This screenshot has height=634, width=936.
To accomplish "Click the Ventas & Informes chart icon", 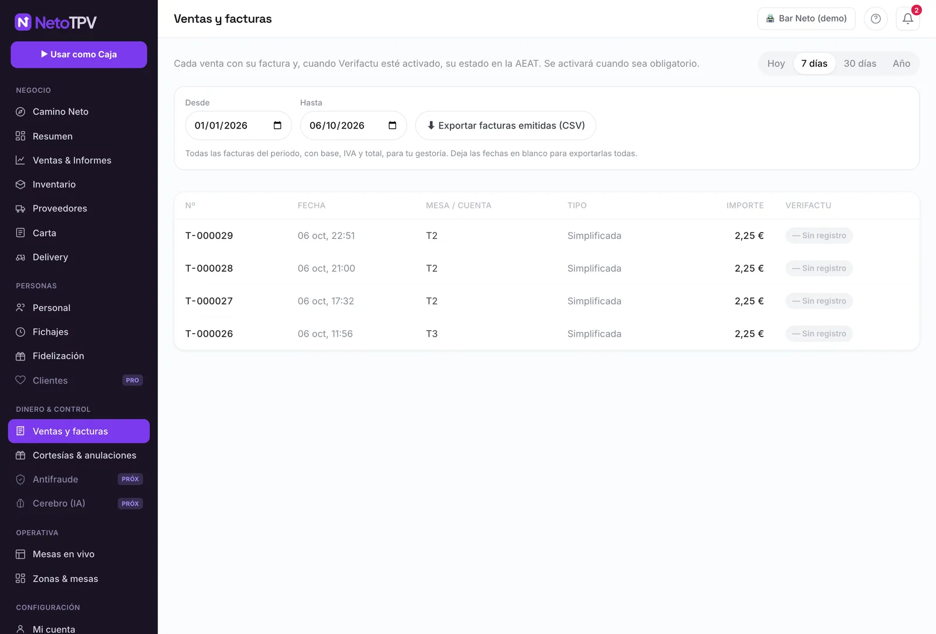I will pos(20,160).
